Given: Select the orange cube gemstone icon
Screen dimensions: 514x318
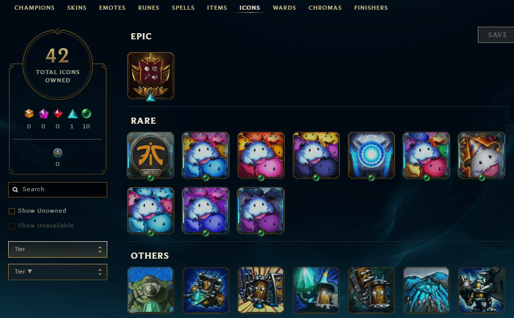Looking at the screenshot, I should coord(29,113).
